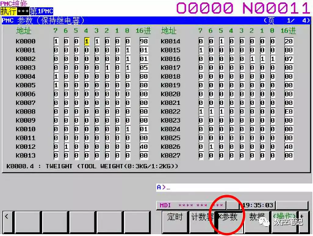Toggle bit 5 of K0014
This screenshot has height=236, width=313.
pos(221,41)
